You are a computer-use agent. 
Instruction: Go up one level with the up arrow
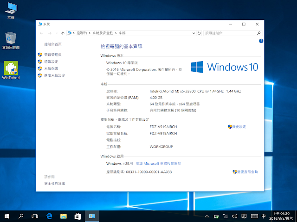tap(63, 33)
